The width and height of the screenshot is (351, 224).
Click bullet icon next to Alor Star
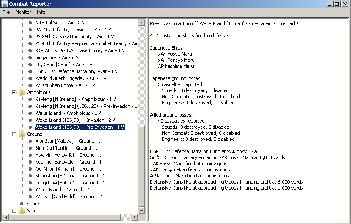pyautogui.click(x=30, y=141)
